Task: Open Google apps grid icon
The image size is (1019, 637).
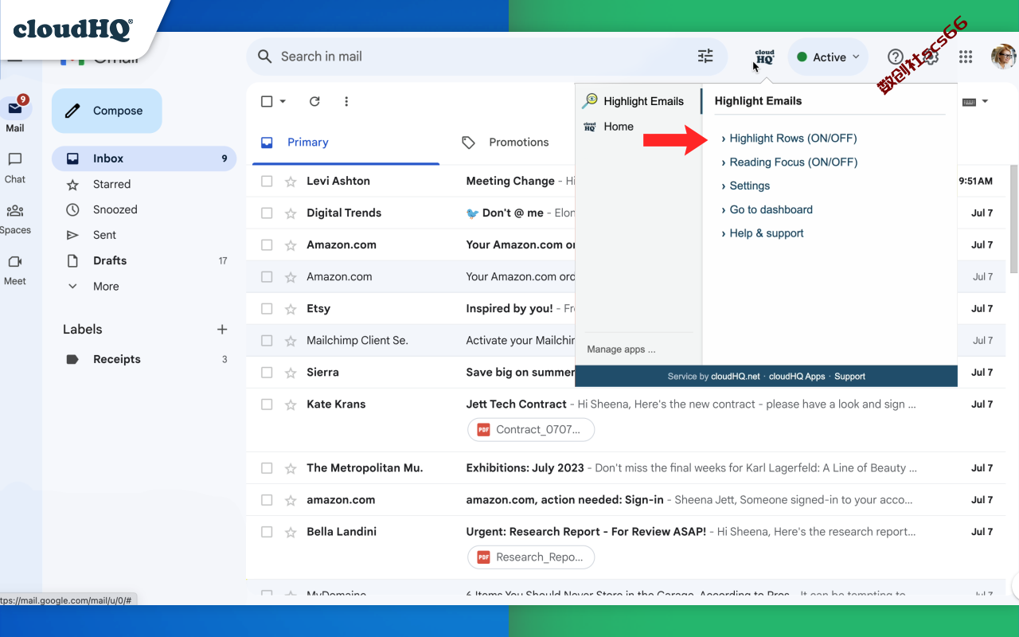Action: pyautogui.click(x=966, y=57)
